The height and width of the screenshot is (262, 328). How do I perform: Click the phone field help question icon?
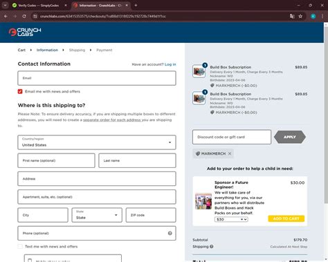click(x=170, y=233)
